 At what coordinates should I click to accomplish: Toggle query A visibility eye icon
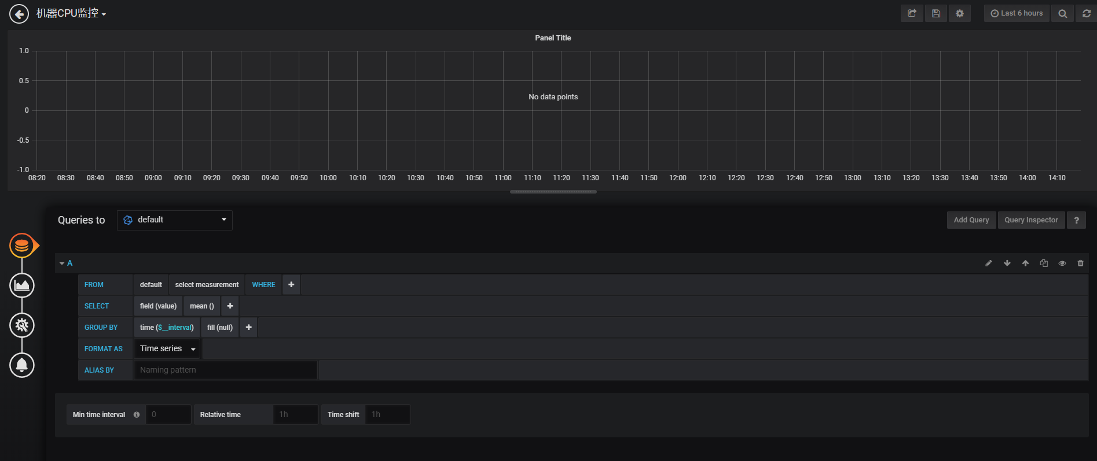tap(1062, 263)
